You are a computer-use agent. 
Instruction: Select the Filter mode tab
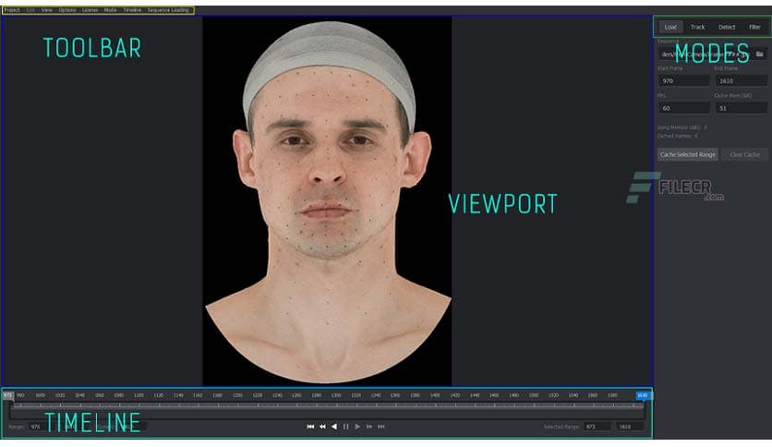(754, 28)
